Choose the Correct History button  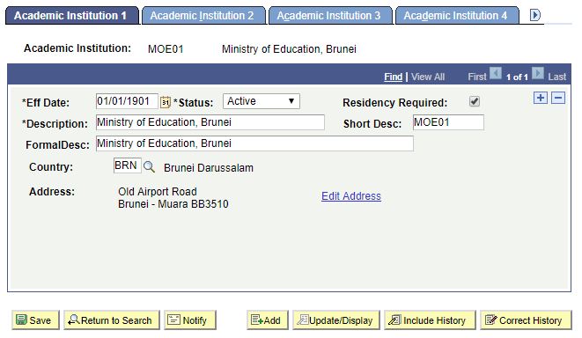(x=526, y=320)
